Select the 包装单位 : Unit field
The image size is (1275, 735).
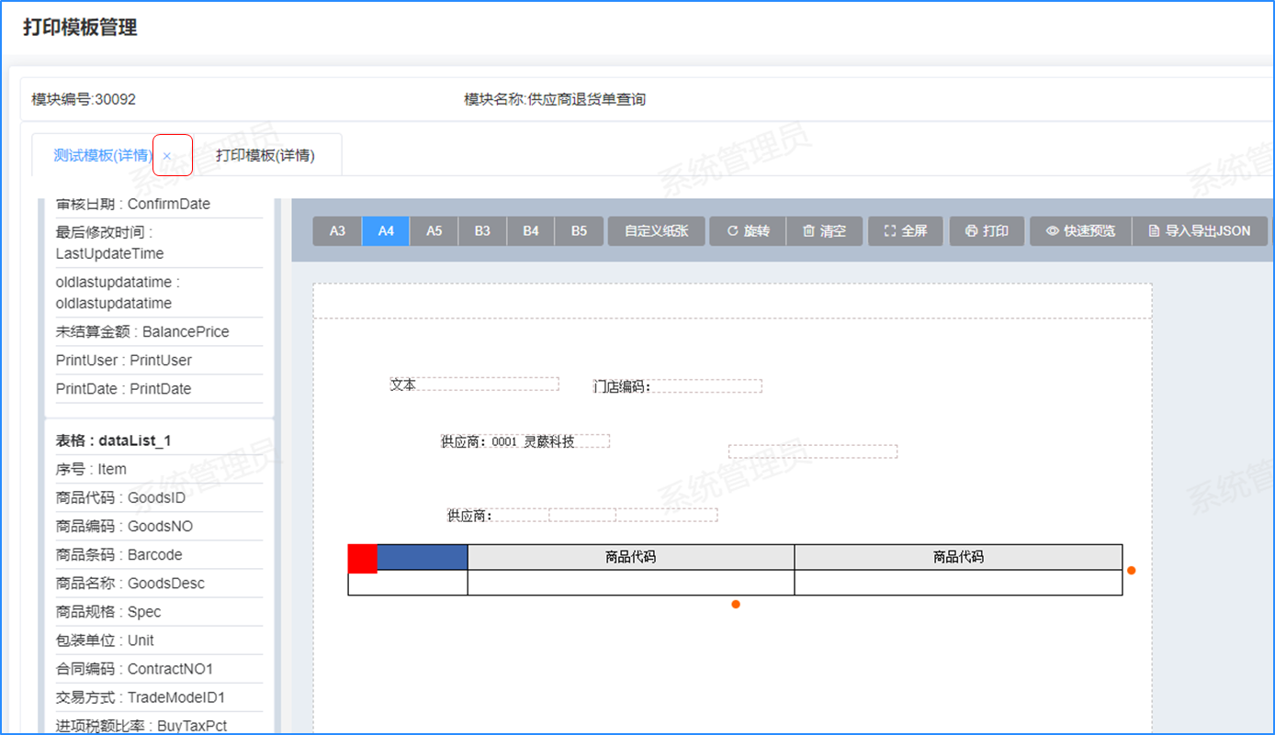159,640
